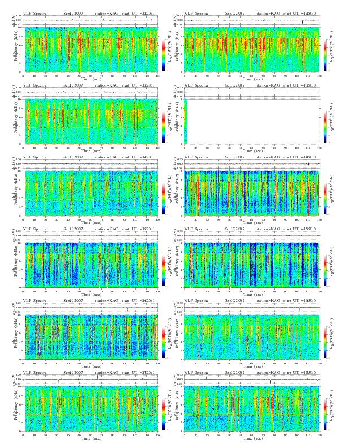Choose the spectrogram starting UT 1620

click(x=90, y=337)
